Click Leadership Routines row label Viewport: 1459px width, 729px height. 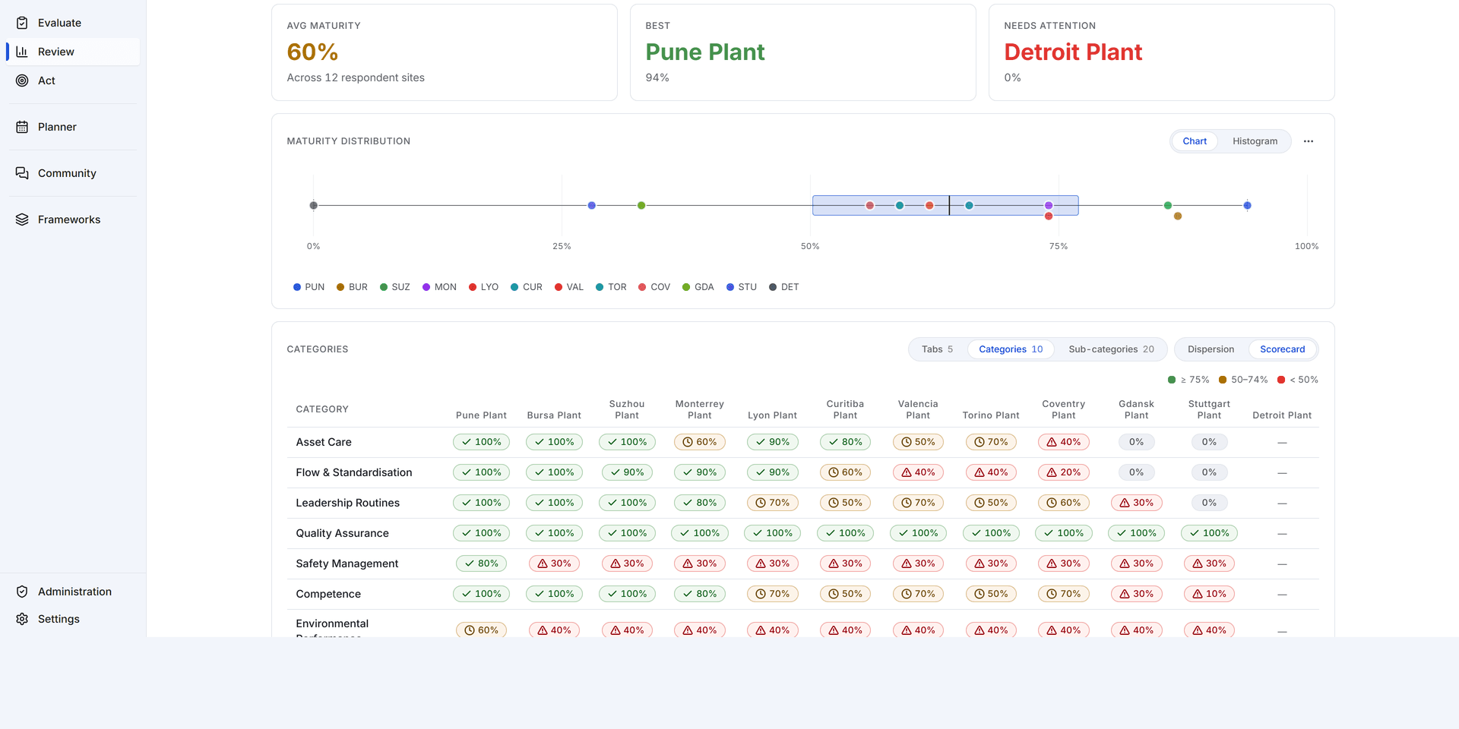tap(347, 503)
